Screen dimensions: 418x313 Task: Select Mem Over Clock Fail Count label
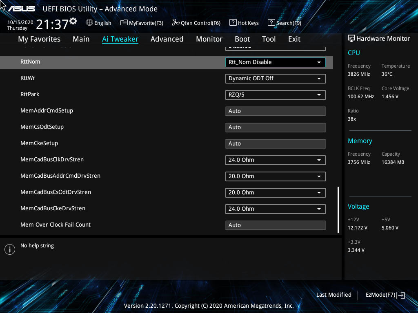tap(56, 225)
